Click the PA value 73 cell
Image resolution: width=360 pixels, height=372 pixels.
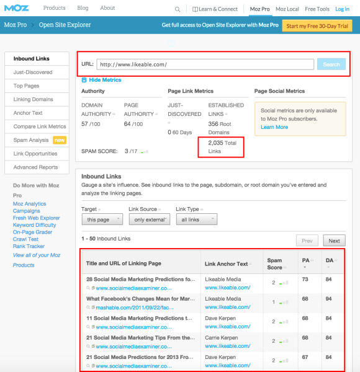click(x=305, y=279)
